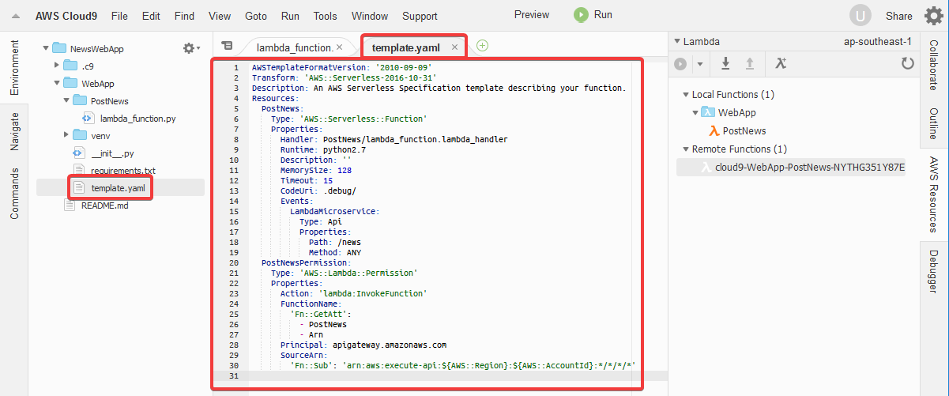Image resolution: width=949 pixels, height=396 pixels.
Task: Open the View menu
Action: point(220,16)
